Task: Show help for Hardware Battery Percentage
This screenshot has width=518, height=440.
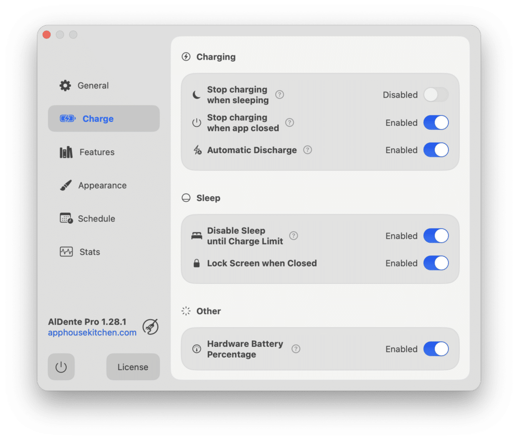Action: click(x=296, y=349)
